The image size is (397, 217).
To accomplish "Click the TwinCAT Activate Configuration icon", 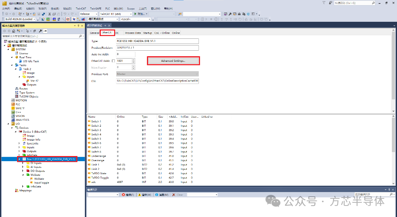I will [x=43, y=19].
